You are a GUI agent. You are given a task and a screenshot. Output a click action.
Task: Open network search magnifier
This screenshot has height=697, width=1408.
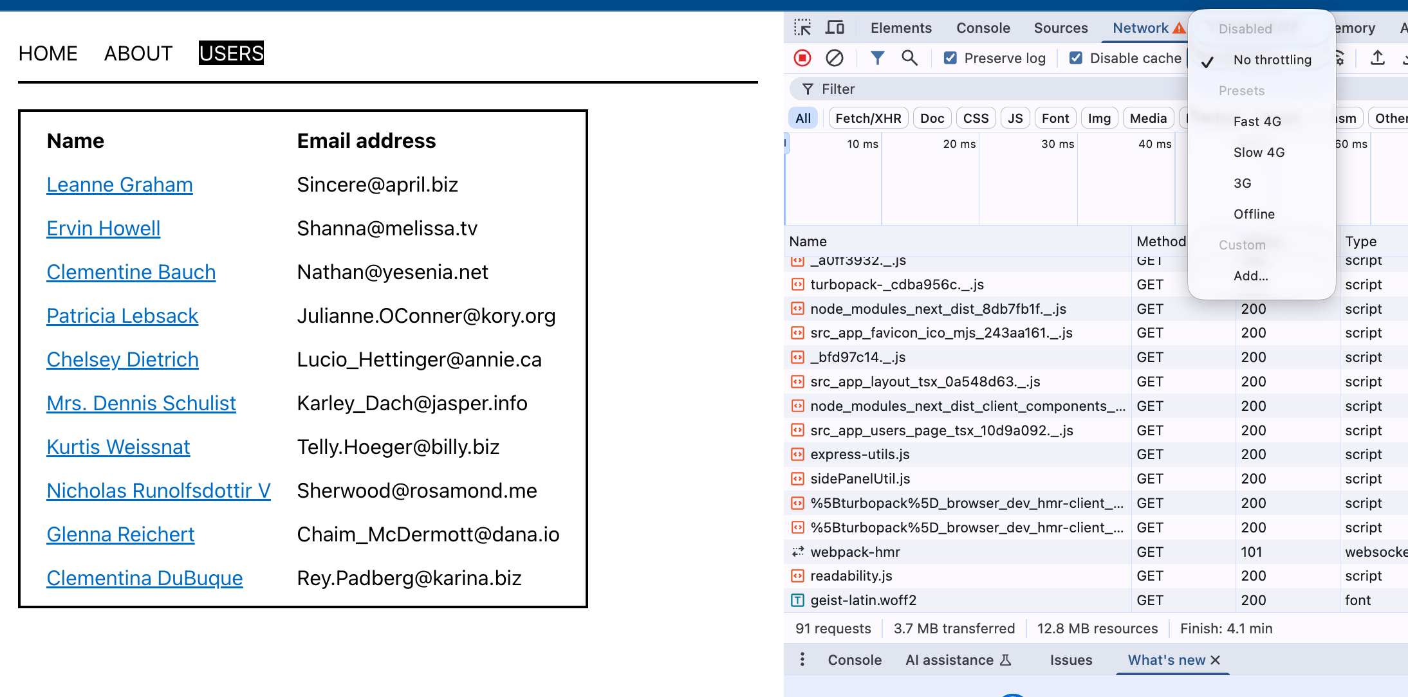(909, 58)
